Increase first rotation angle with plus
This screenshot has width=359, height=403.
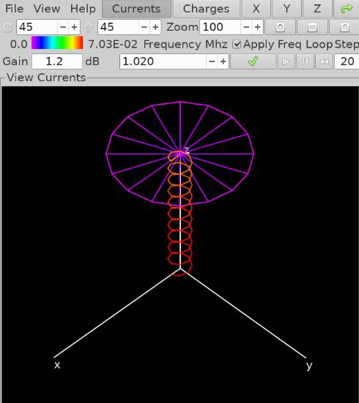74,27
